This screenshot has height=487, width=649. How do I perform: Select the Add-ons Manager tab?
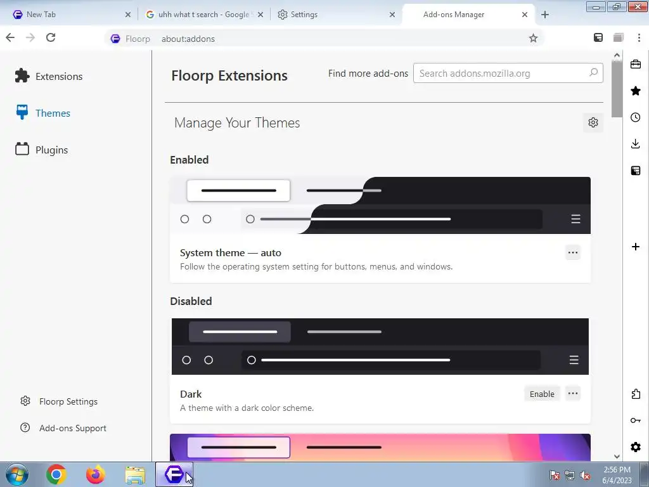(x=468, y=15)
